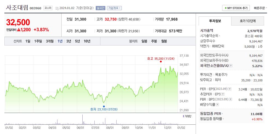Click help icon next to 추정PER EPS
Viewport: 278px width, 134px height.
pyautogui.click(x=223, y=94)
